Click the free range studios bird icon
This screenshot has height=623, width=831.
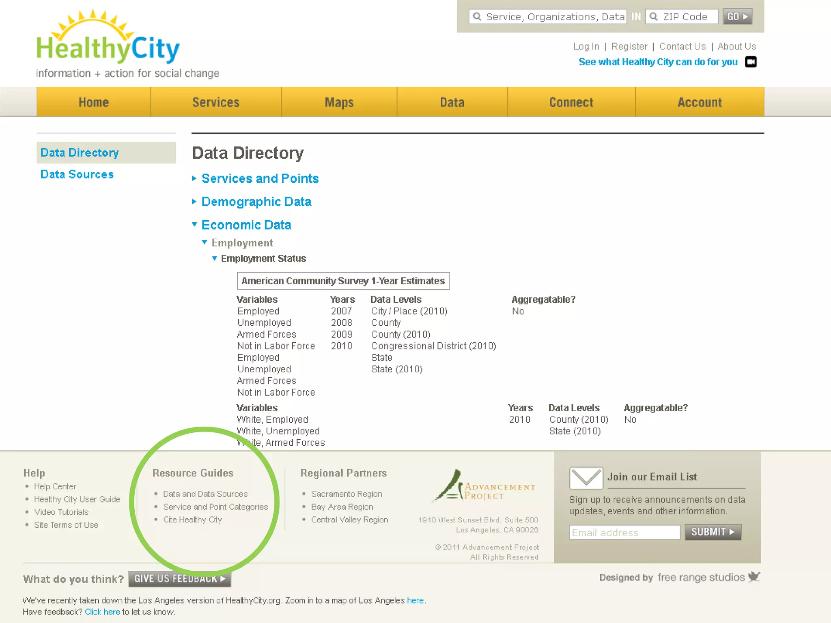coord(754,576)
